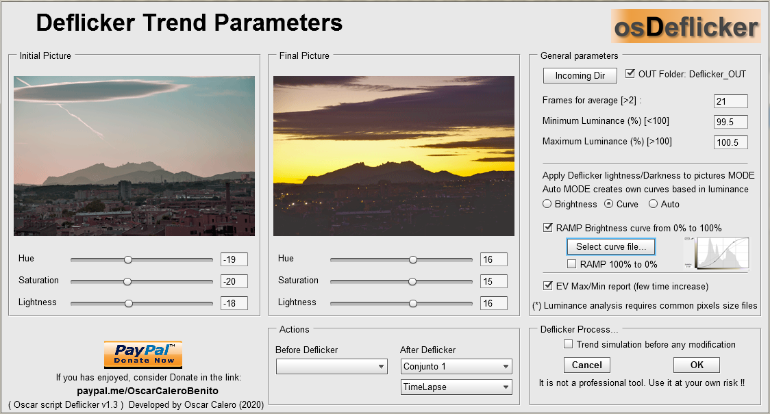Click the Initial Lightness value field -18
The image size is (770, 414).
tap(234, 303)
